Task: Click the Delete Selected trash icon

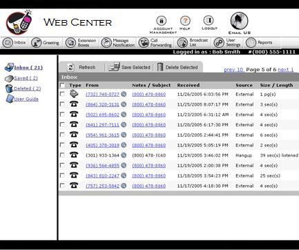Action: (x=160, y=67)
